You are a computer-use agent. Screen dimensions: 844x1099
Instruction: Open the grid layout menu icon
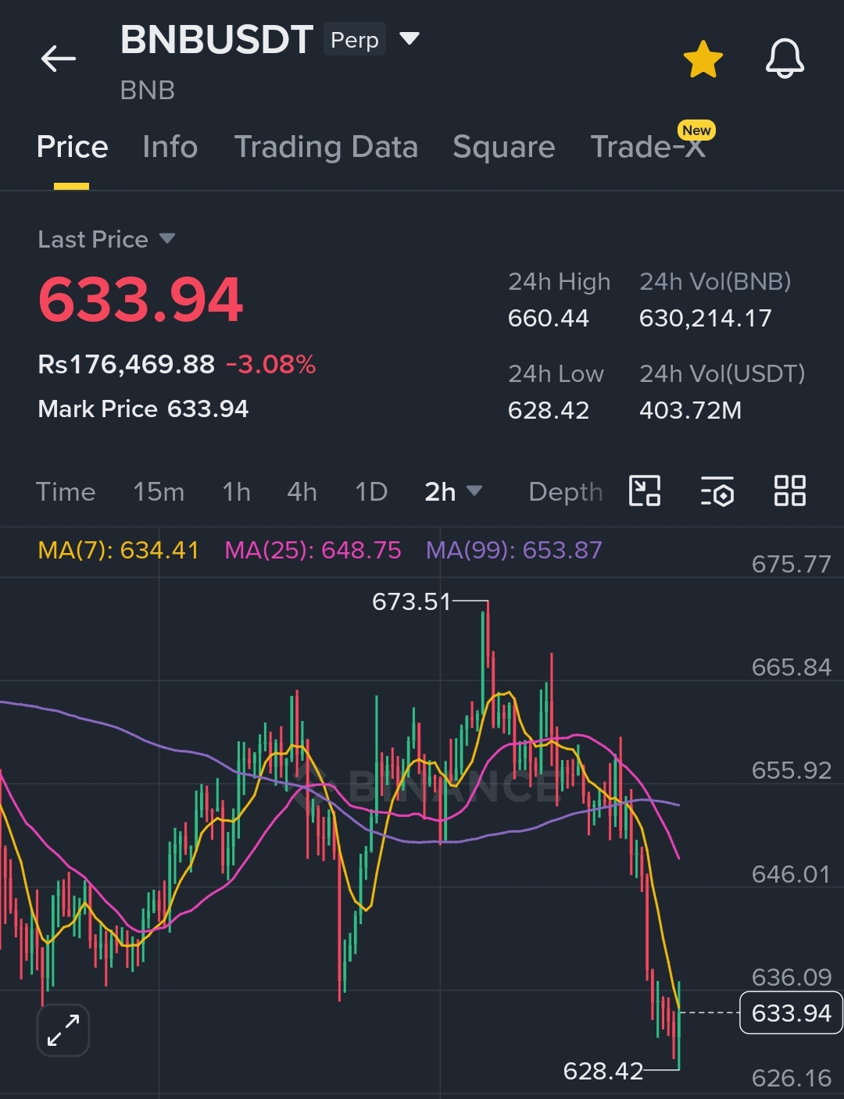789,491
